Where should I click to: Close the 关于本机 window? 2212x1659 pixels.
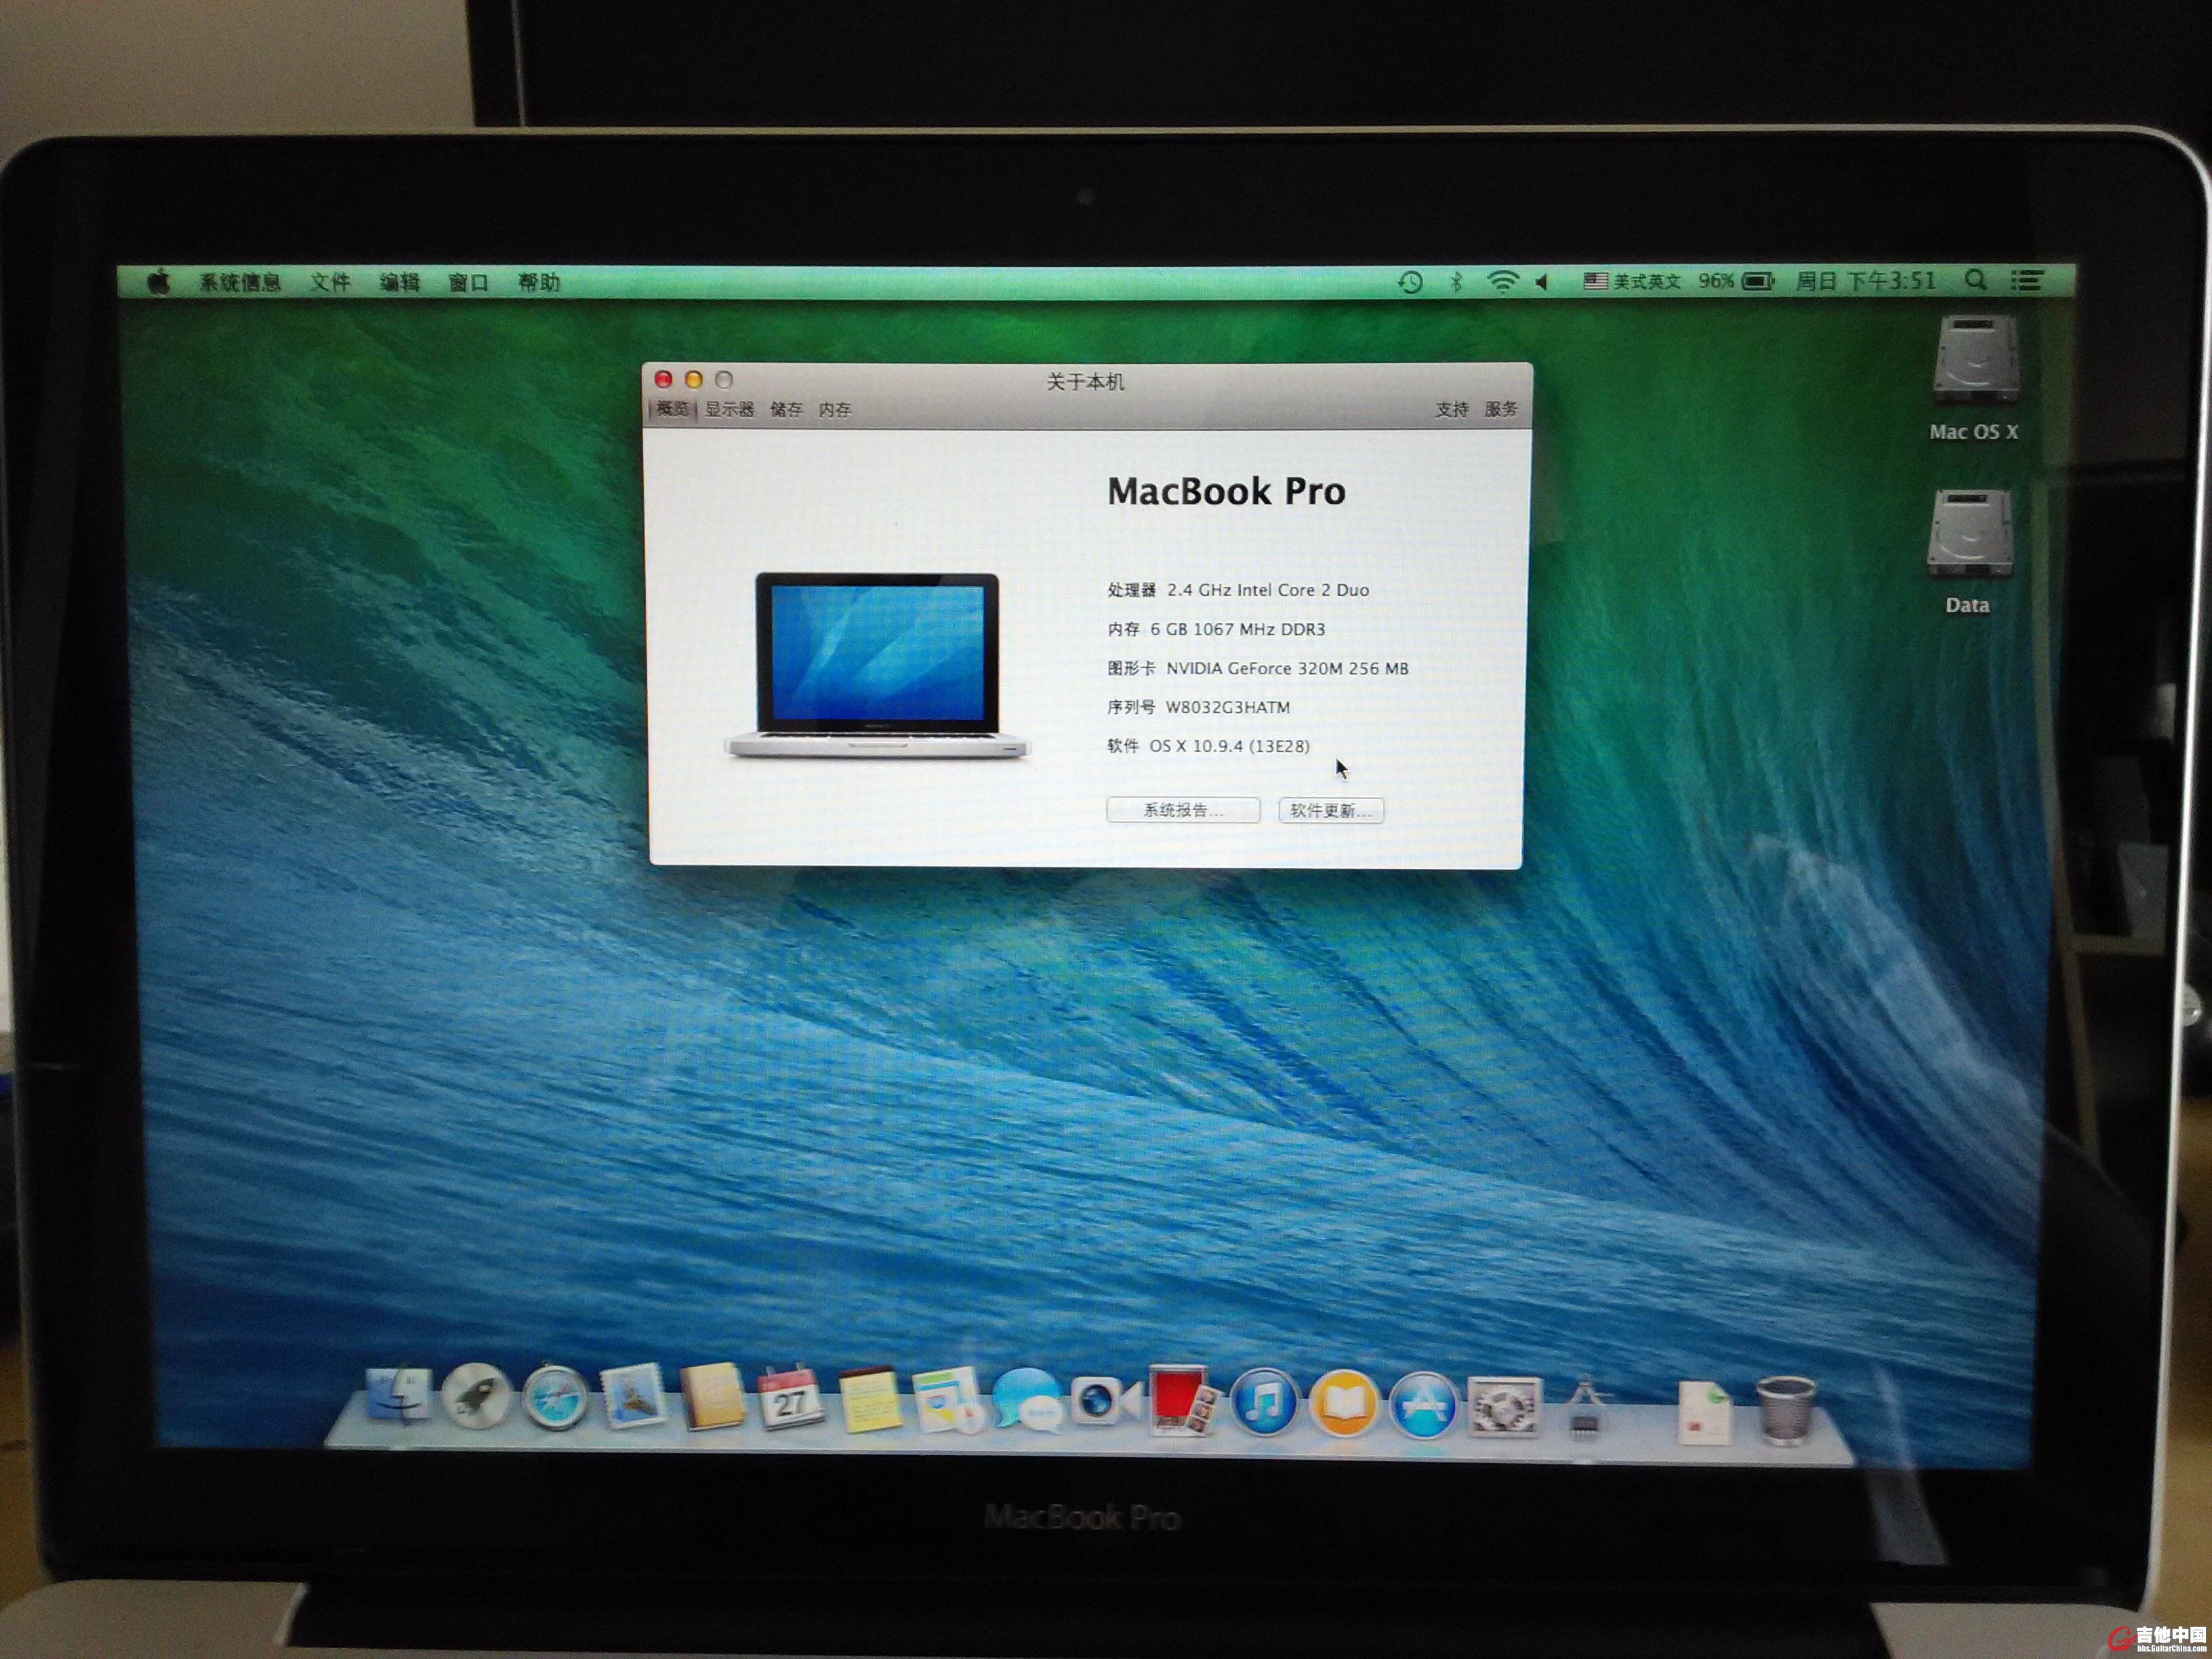(663, 379)
